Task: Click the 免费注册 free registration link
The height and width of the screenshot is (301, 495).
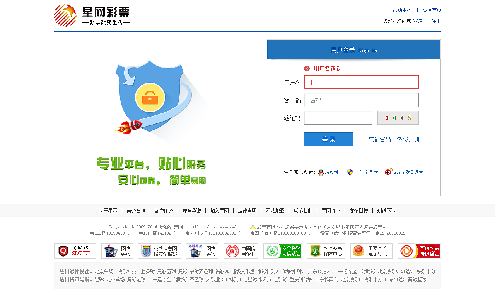Action: pyautogui.click(x=408, y=139)
